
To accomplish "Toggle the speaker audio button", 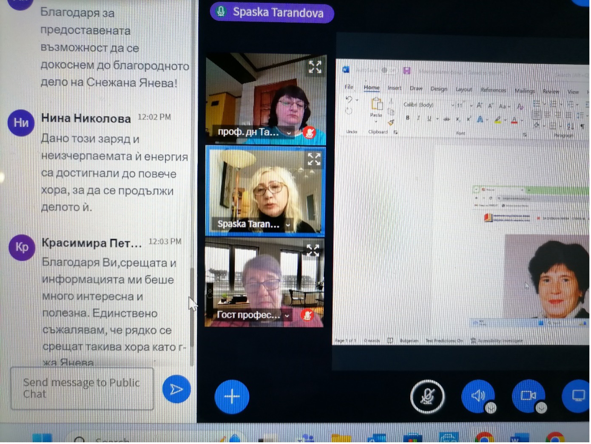I will [x=478, y=396].
